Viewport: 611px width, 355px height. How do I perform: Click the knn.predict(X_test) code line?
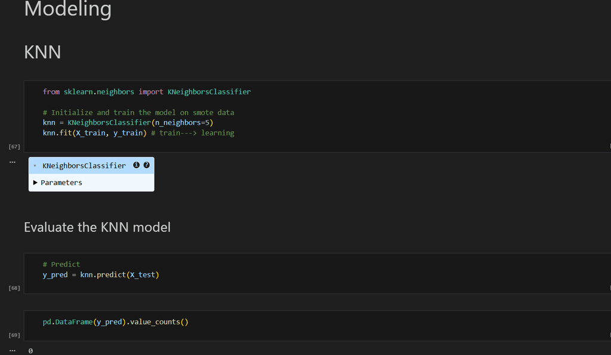coord(101,274)
